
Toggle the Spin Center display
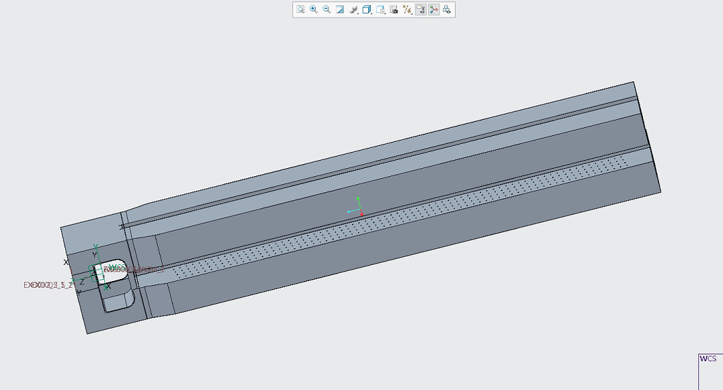434,9
